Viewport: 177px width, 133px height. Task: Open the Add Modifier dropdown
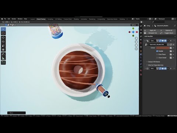[x=160, y=37]
